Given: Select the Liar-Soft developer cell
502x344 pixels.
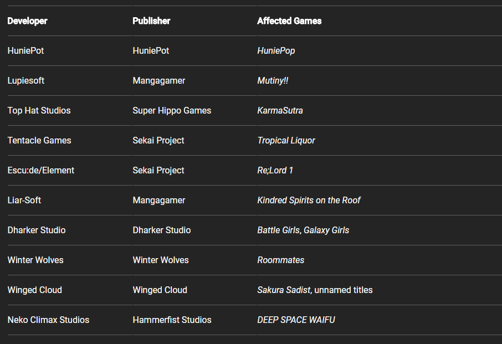Looking at the screenshot, I should 24,201.
